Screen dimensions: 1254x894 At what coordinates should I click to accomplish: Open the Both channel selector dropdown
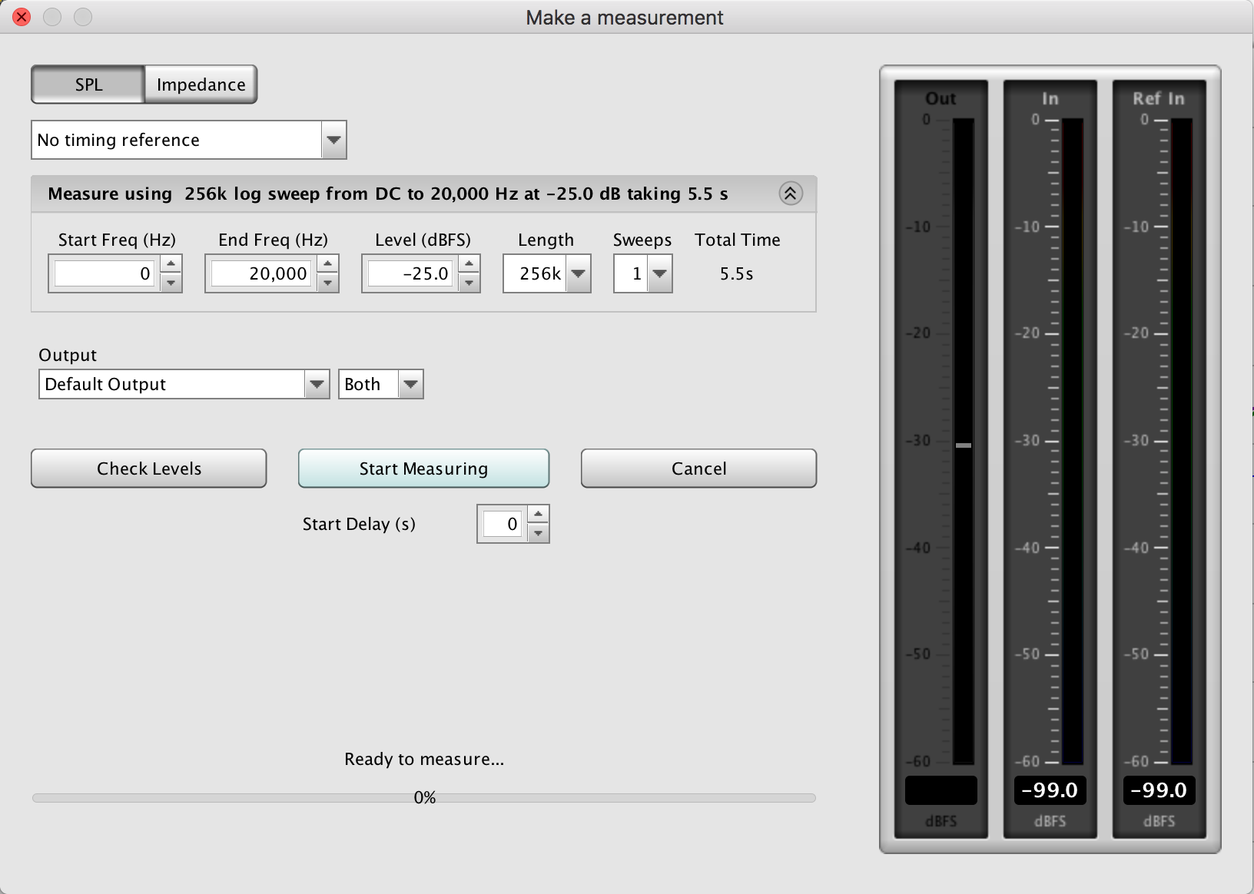click(x=410, y=384)
